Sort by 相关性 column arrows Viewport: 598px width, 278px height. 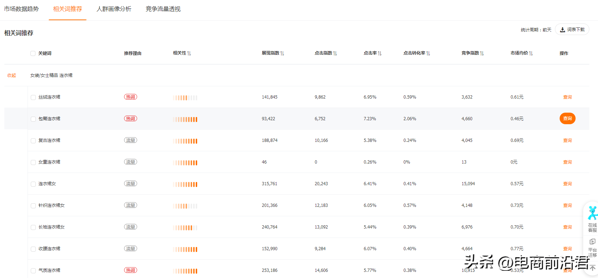point(189,53)
